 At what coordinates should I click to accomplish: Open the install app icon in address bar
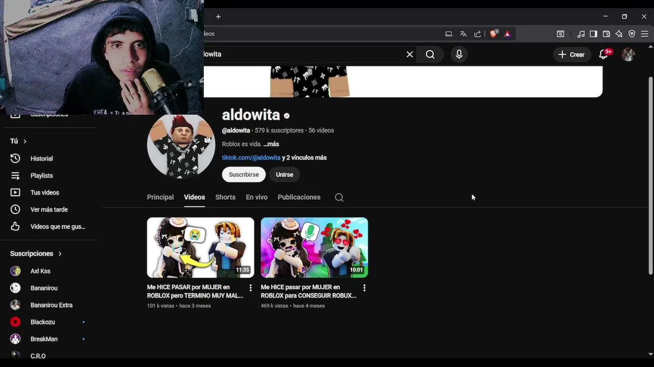coord(449,34)
